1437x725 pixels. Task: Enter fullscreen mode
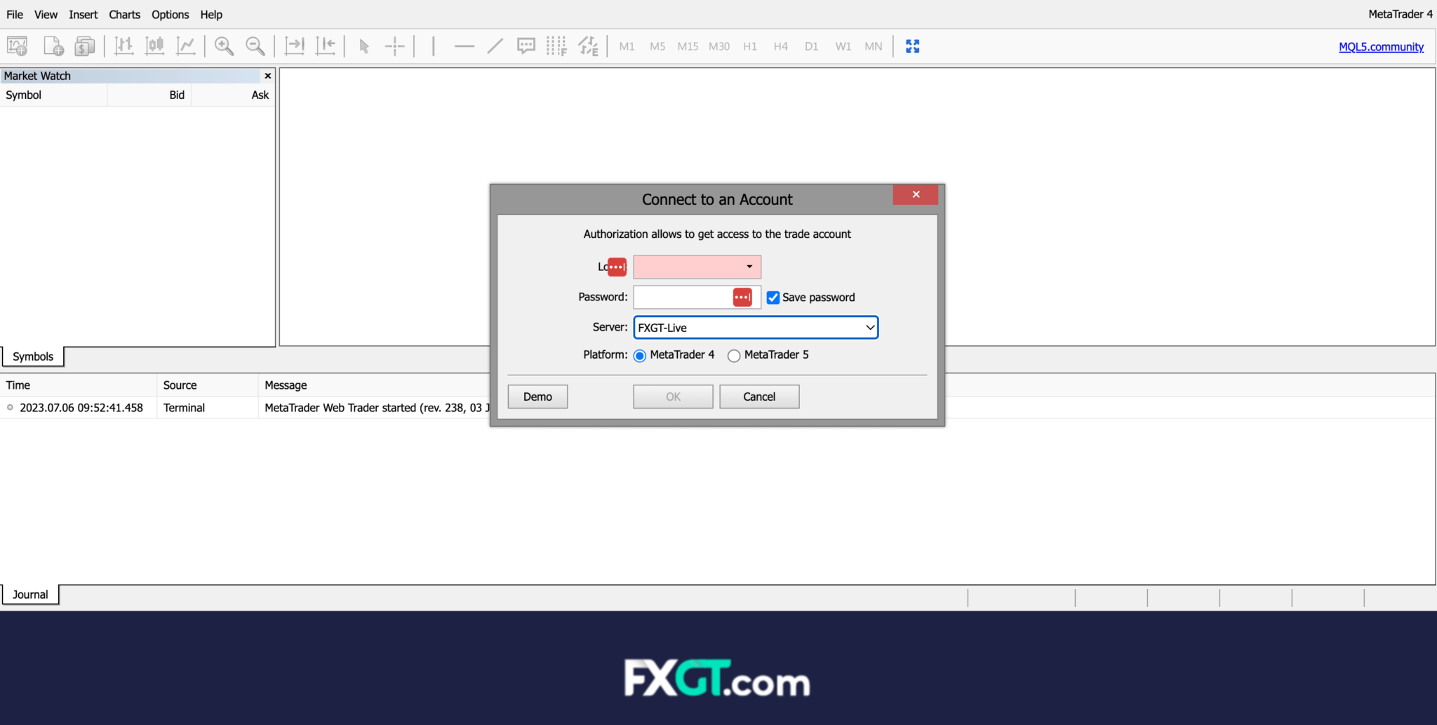(912, 46)
